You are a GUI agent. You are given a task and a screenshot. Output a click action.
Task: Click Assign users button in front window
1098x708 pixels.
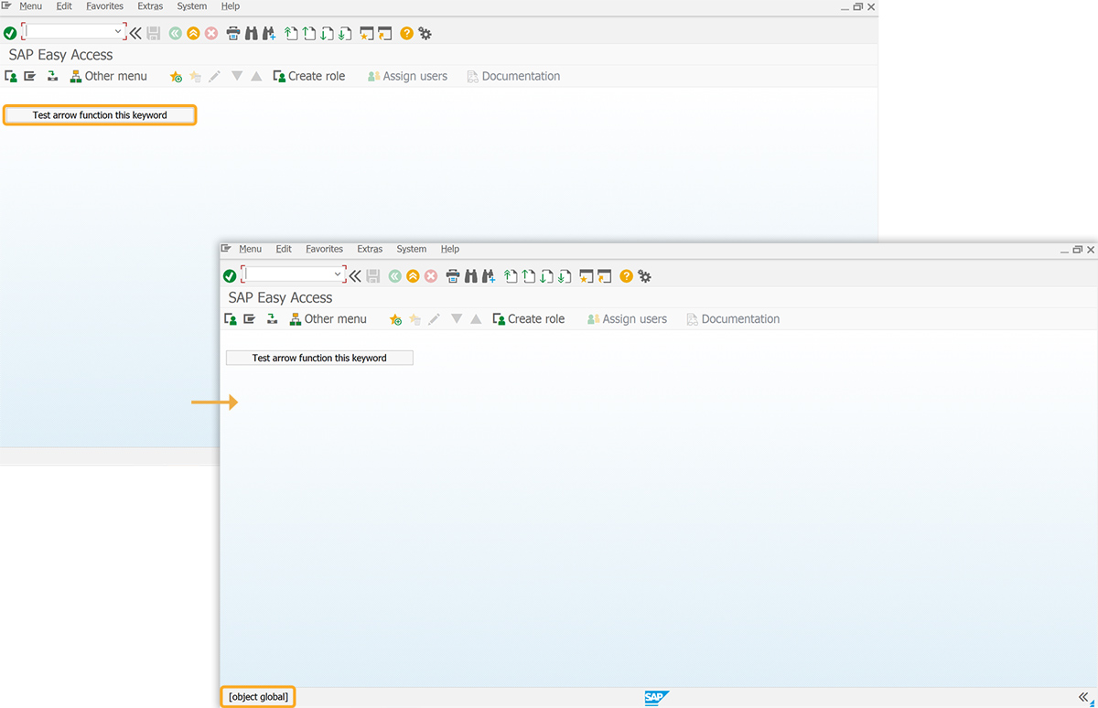(627, 319)
